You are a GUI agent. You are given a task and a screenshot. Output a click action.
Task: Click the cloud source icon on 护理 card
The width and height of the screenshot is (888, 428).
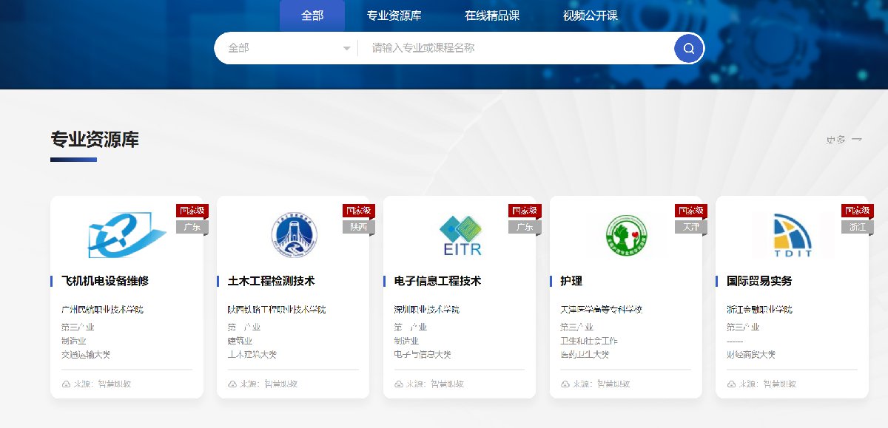(565, 384)
